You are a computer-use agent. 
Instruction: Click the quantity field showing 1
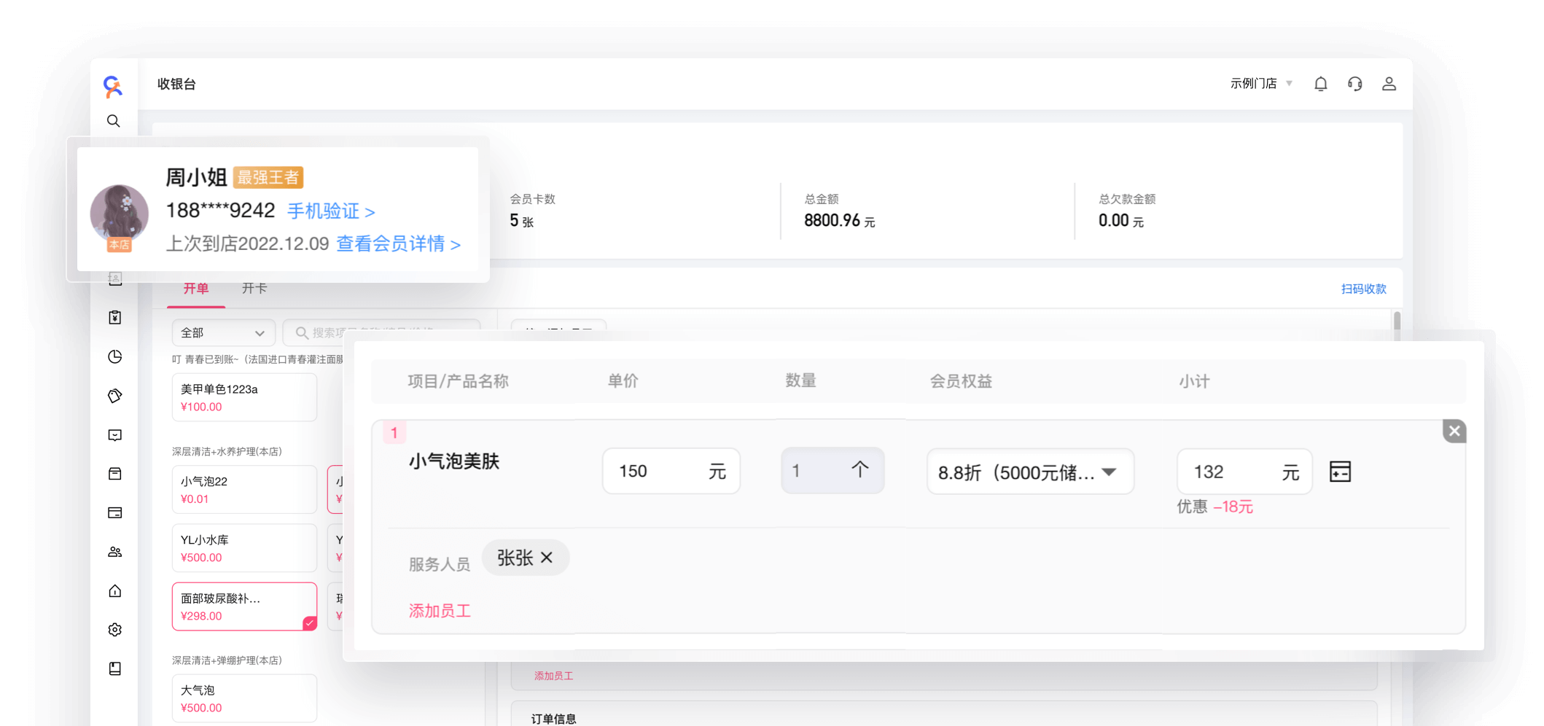pos(832,471)
